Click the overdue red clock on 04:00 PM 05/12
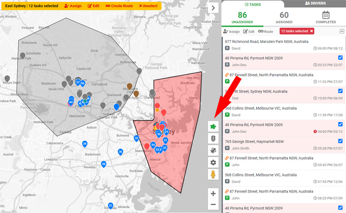 (315, 131)
